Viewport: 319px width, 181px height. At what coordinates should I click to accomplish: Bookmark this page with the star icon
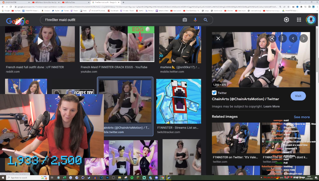(x=288, y=7)
